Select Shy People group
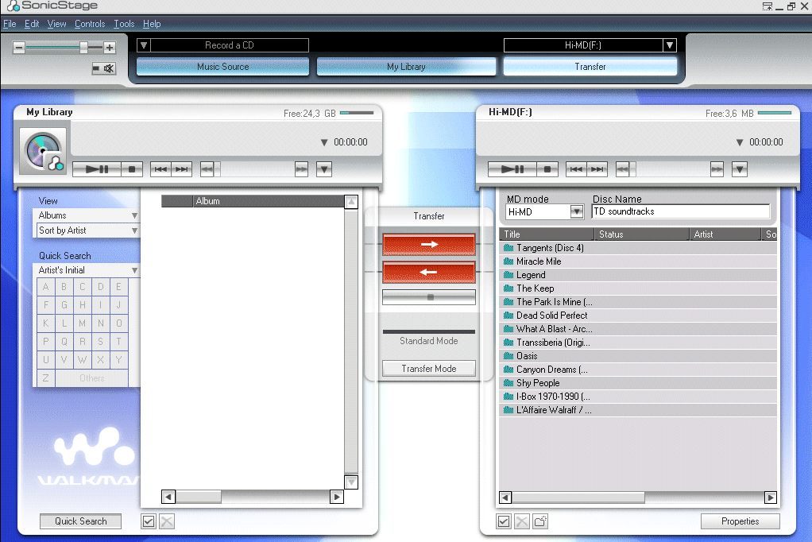 pyautogui.click(x=638, y=383)
